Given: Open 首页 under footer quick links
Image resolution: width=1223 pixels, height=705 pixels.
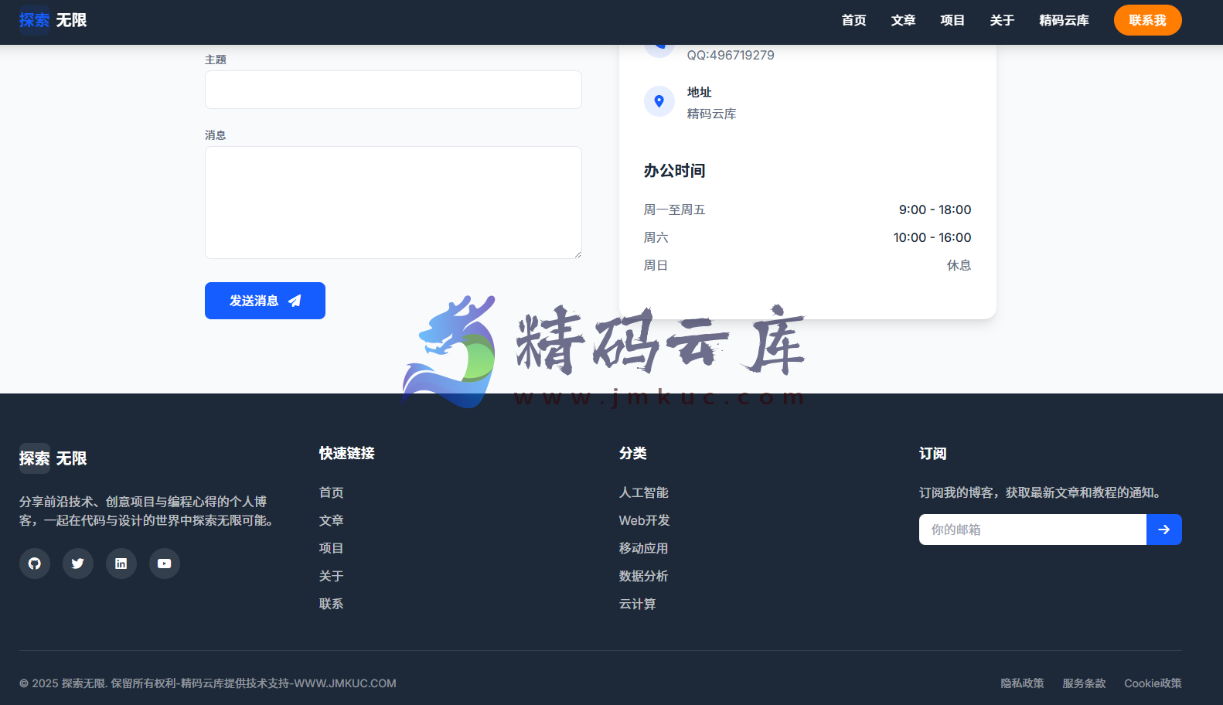Looking at the screenshot, I should (332, 492).
